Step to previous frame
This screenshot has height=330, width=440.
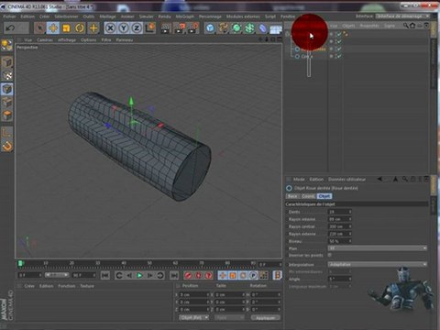click(129, 276)
